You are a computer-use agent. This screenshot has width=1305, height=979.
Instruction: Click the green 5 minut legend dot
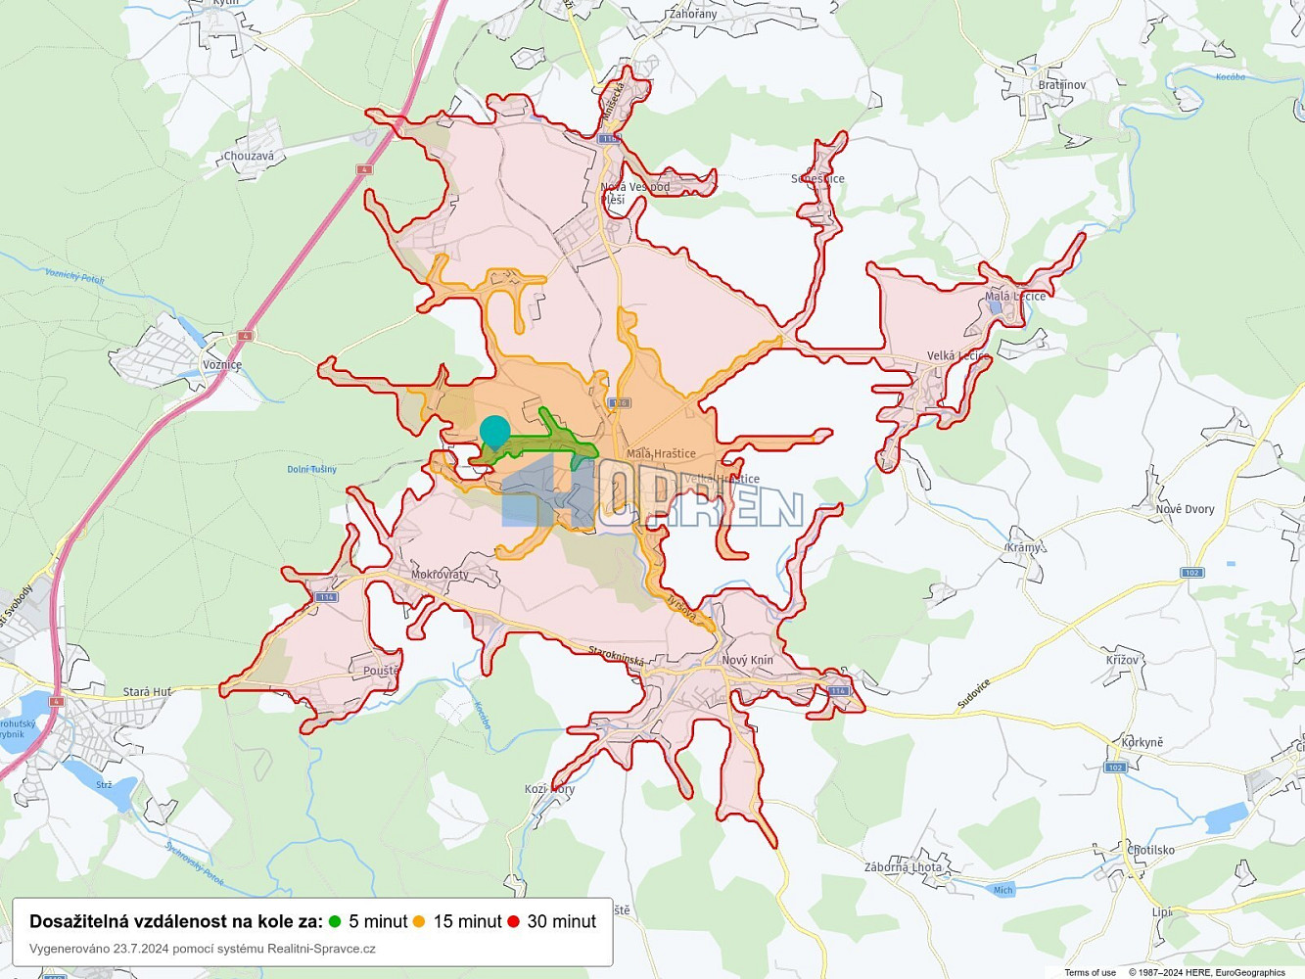[x=335, y=921]
